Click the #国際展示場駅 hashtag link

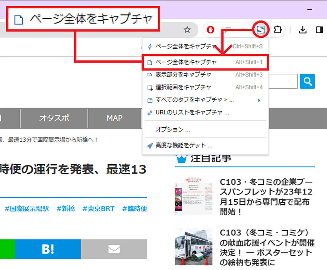[27, 209]
